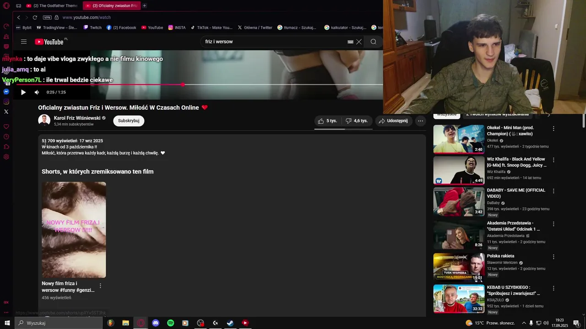Open the Opera main menu logo
This screenshot has height=329, width=586.
(6, 5)
